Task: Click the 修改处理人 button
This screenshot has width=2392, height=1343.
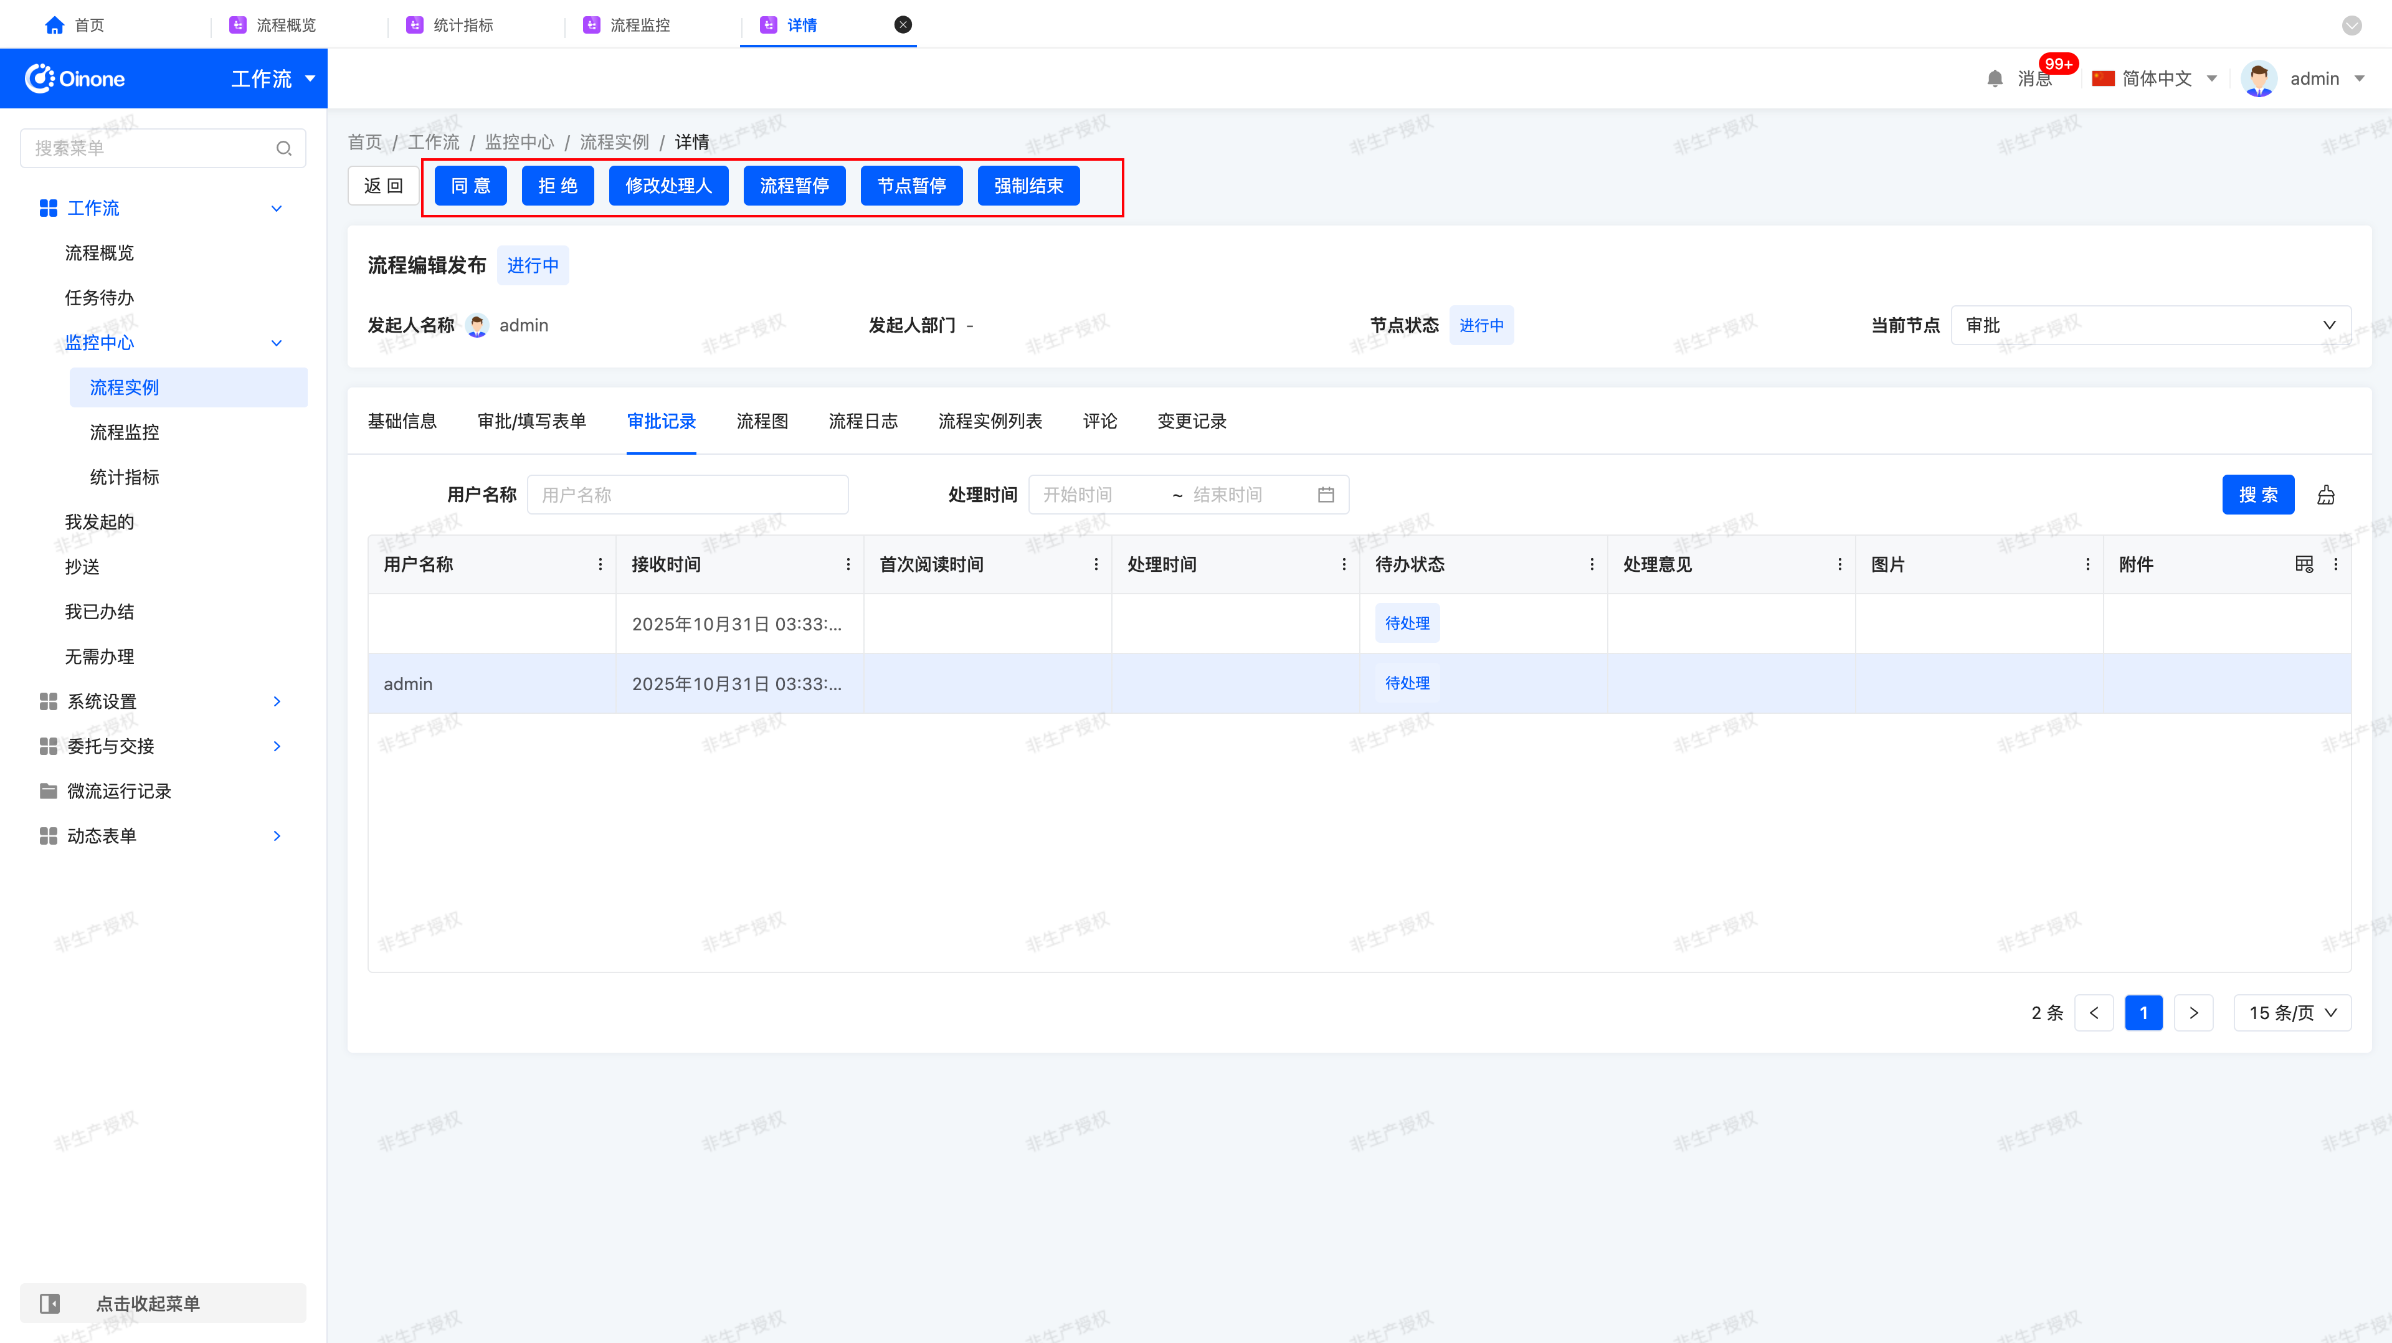Action: pos(668,186)
